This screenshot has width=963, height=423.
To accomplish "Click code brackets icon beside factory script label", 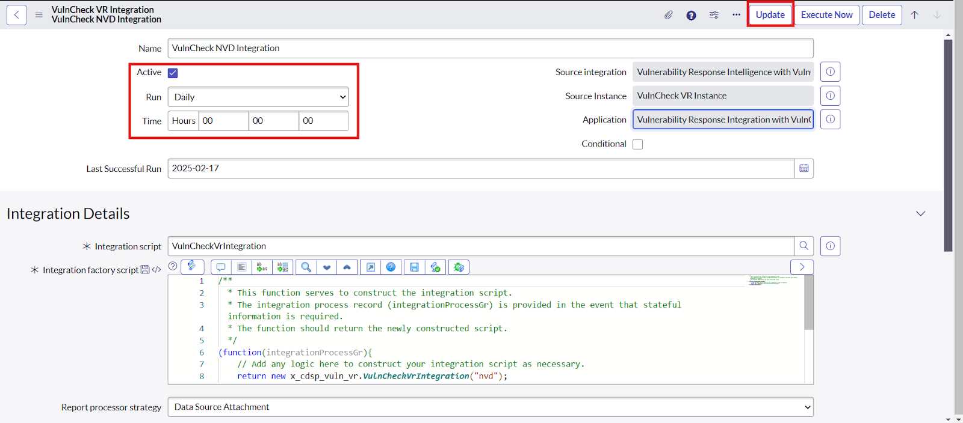I will [x=156, y=270].
